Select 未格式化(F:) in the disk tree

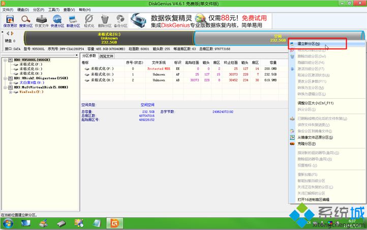(x=30, y=64)
